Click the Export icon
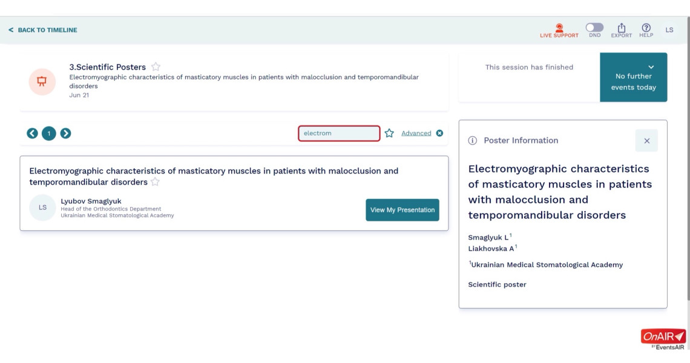690x363 pixels. click(621, 28)
